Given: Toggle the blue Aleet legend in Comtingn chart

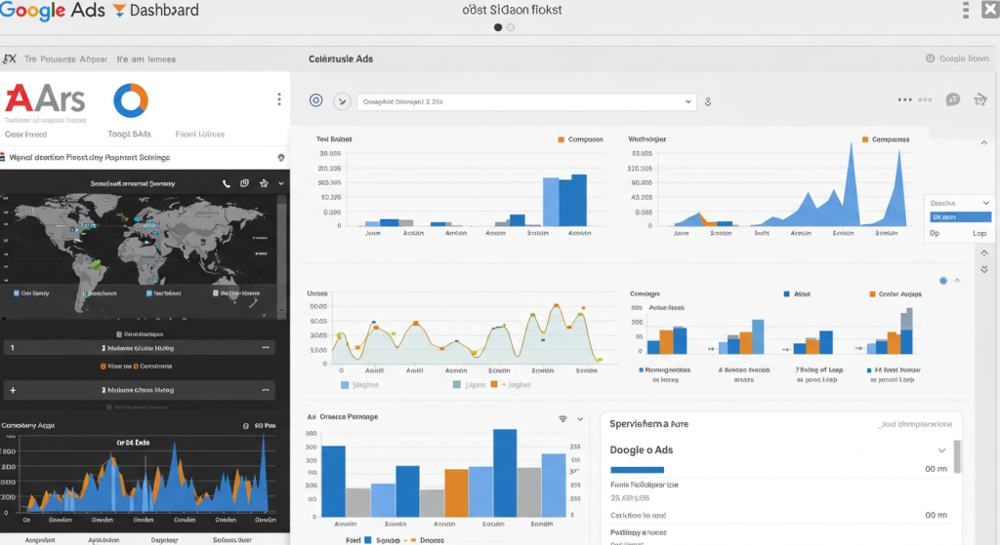Looking at the screenshot, I should click(797, 294).
